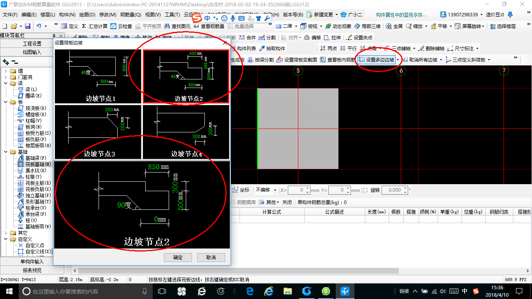This screenshot has width=532, height=299.
Task: Click 设置筏板变截面 tool
Action: tap(297, 60)
